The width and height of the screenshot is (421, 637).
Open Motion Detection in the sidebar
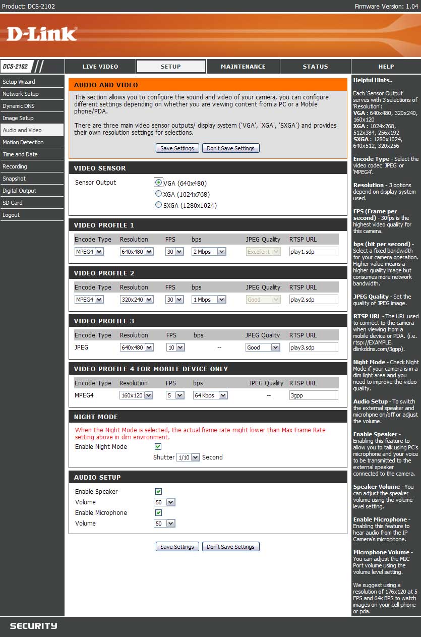click(23, 142)
